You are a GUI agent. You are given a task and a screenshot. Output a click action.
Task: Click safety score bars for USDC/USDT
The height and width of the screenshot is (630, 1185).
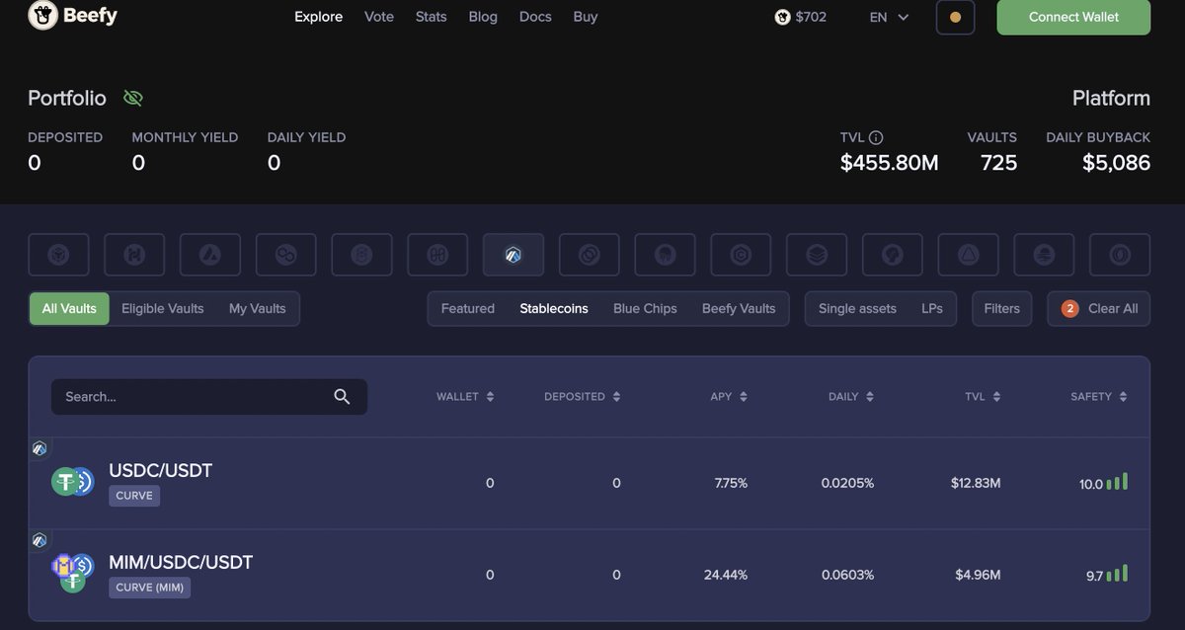pyautogui.click(x=1117, y=482)
